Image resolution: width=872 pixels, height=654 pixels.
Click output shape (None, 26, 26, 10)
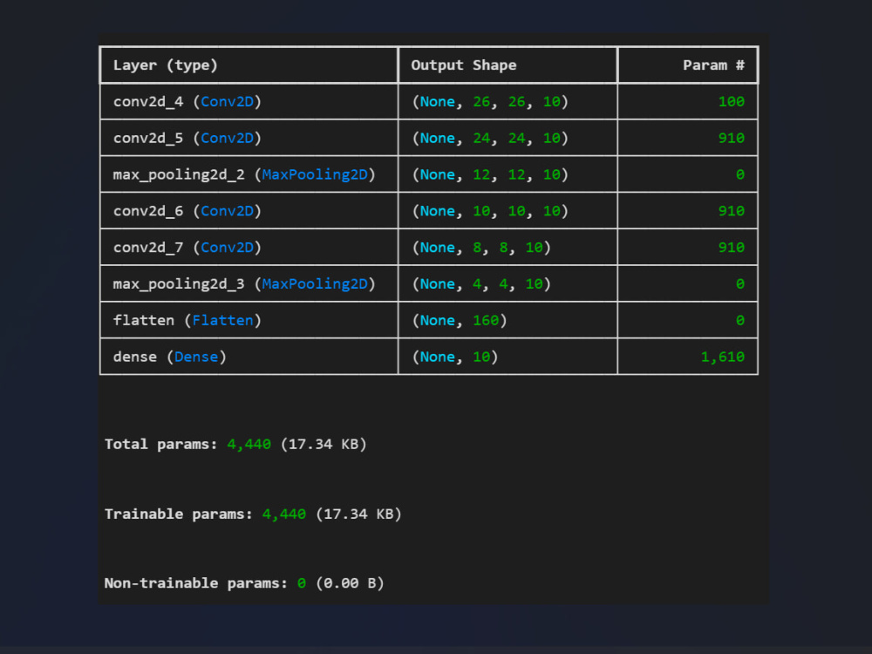click(490, 102)
